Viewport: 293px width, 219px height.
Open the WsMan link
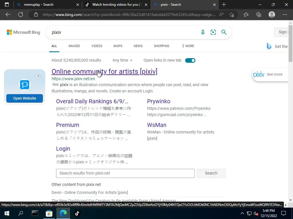point(157,125)
